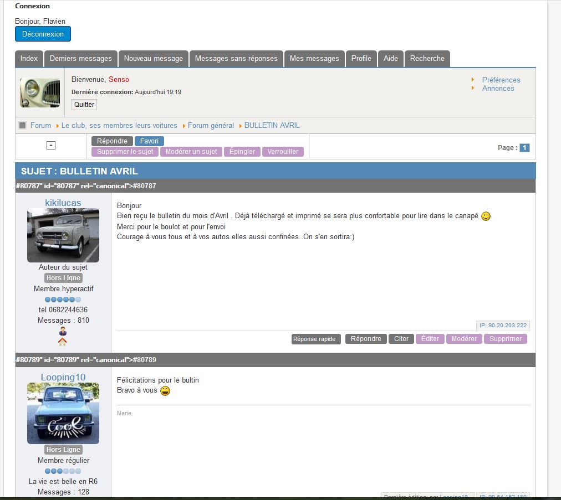The width and height of the screenshot is (561, 500).
Task: Switch to the Derniers messages tab
Action: coord(81,59)
